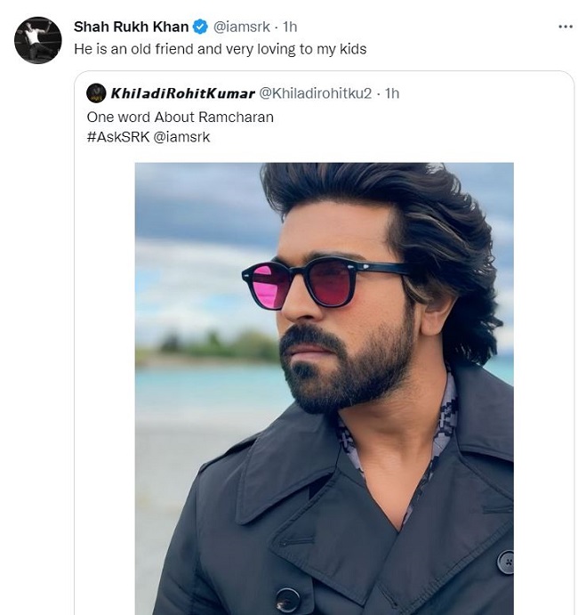
Task: Click the black coat collar in the photo
Action: coord(276,472)
